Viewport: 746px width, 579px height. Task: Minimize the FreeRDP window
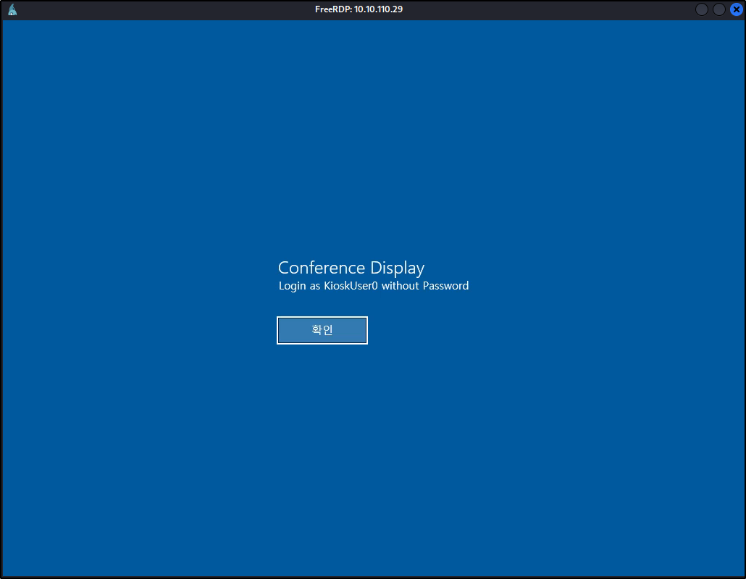click(x=702, y=9)
